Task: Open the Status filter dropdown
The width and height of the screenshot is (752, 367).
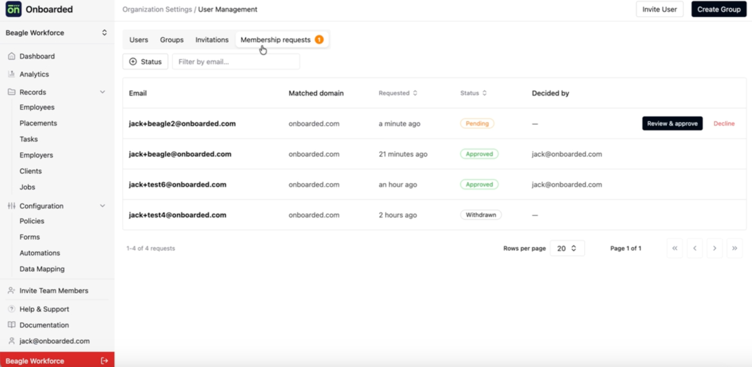Action: click(145, 61)
